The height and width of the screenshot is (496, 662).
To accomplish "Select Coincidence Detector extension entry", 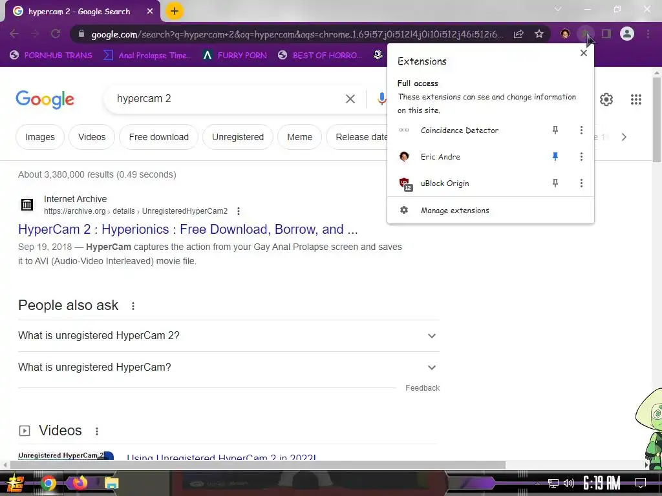I will [460, 130].
